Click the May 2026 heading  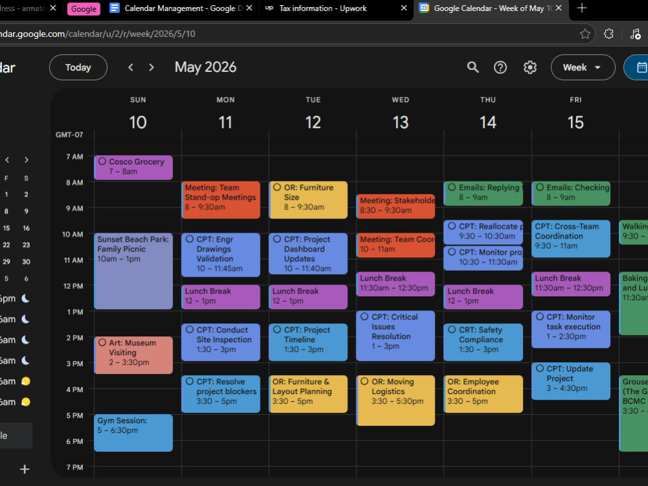(205, 67)
